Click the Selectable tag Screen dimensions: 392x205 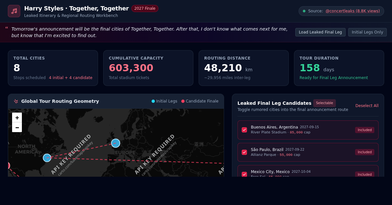pyautogui.click(x=324, y=103)
